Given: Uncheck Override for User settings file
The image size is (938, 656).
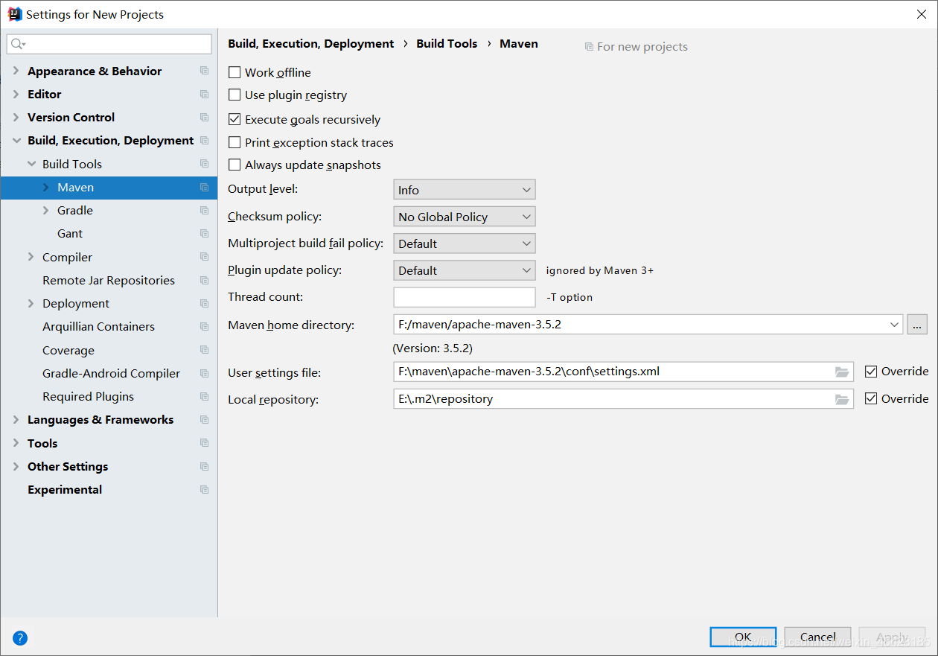Looking at the screenshot, I should click(x=871, y=372).
